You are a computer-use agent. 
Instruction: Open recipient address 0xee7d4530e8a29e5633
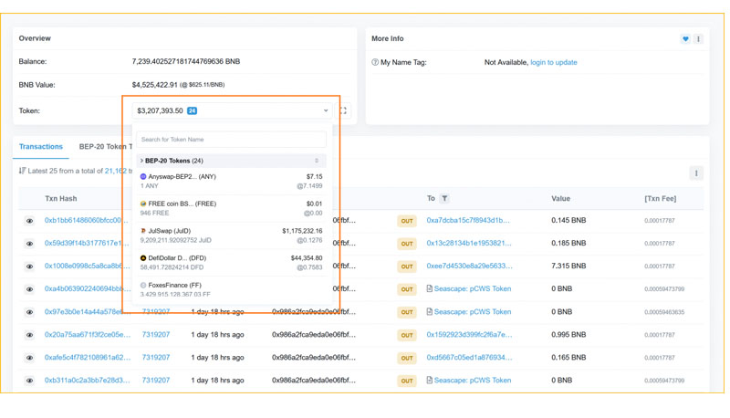coord(469,266)
